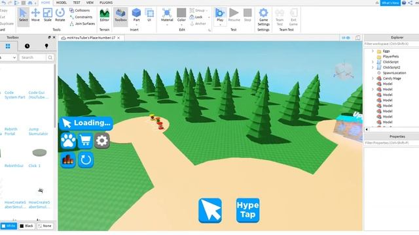This screenshot has width=419, height=235.
Task: Close the place document tab
Action: pos(118,38)
